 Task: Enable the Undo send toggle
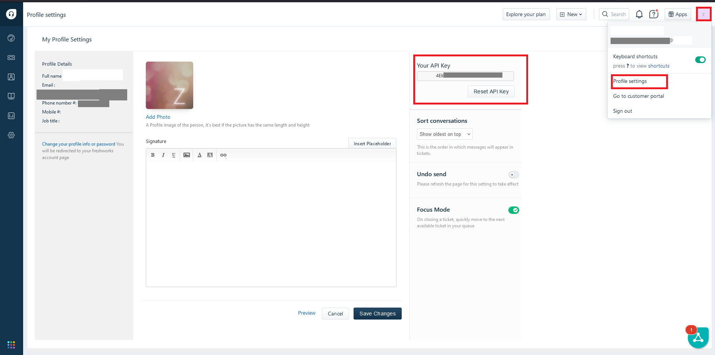513,175
